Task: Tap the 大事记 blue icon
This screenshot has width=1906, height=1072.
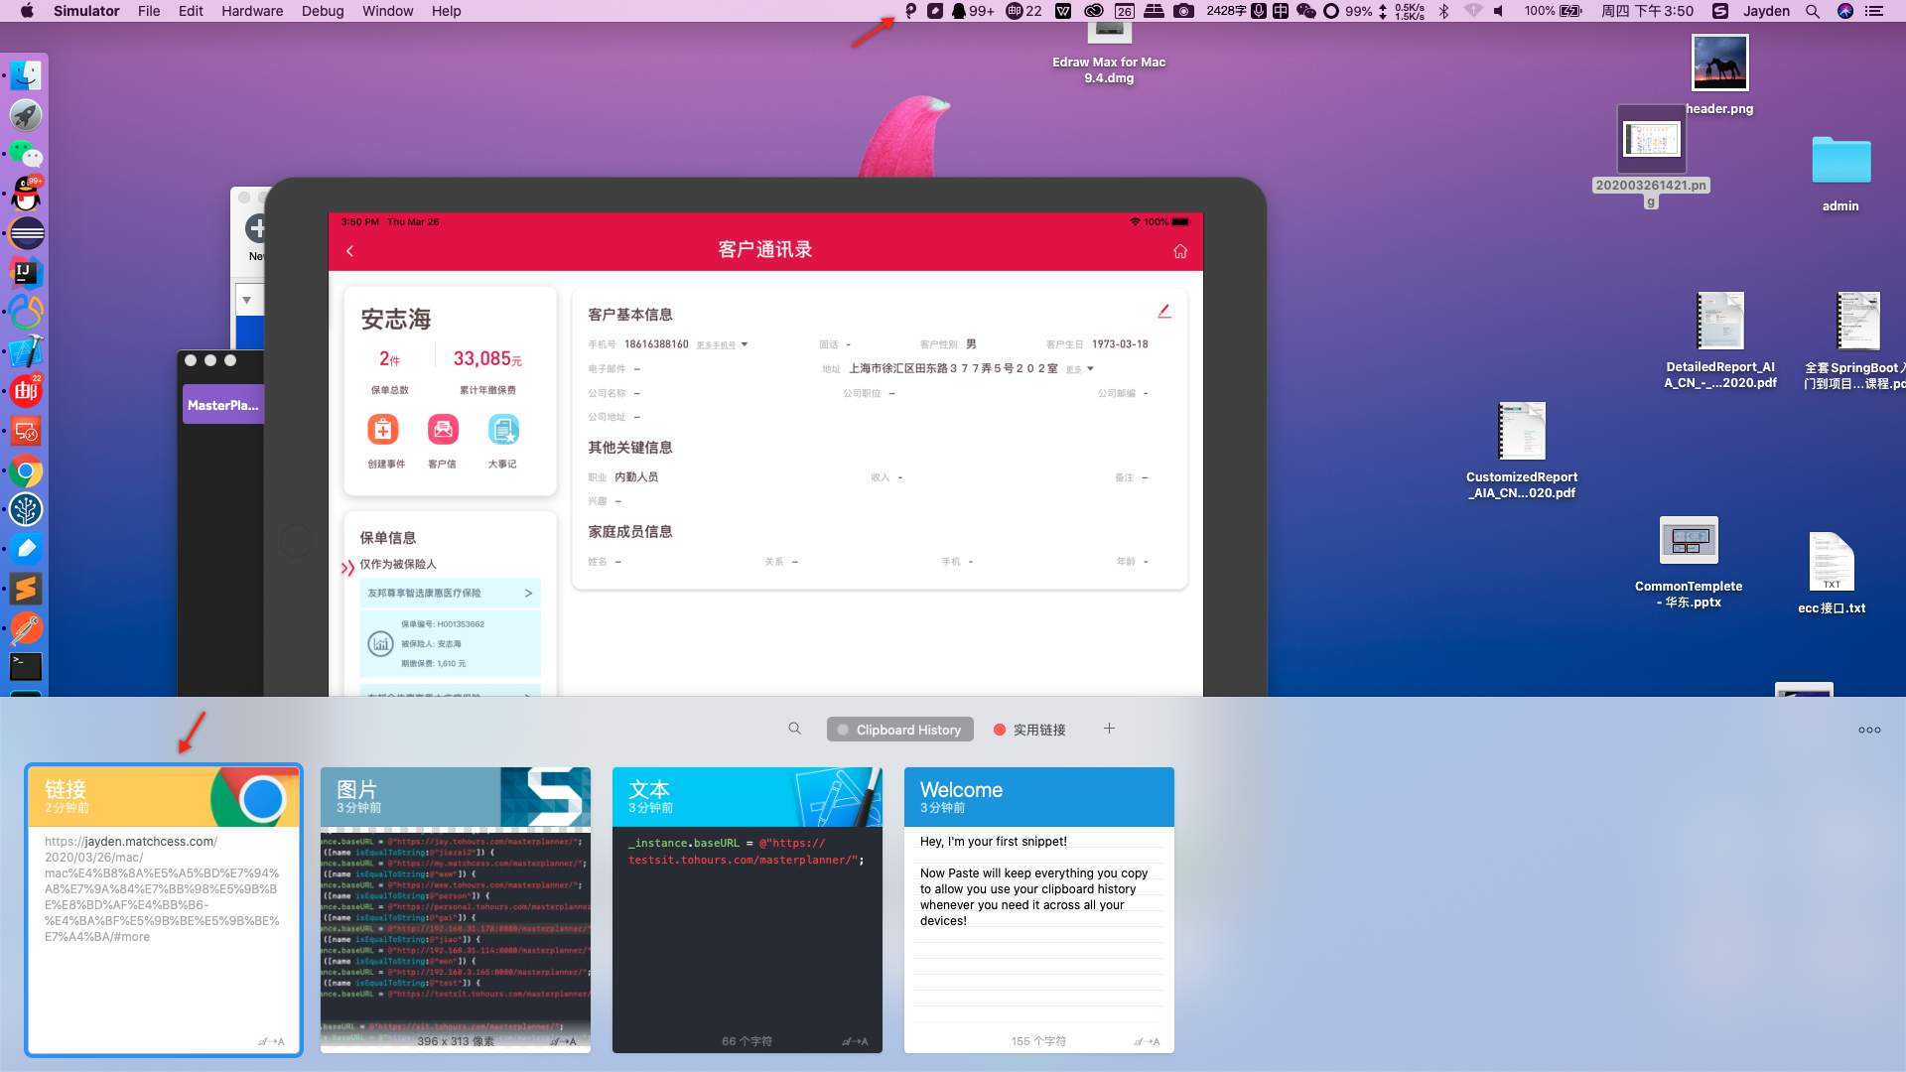Action: point(503,431)
